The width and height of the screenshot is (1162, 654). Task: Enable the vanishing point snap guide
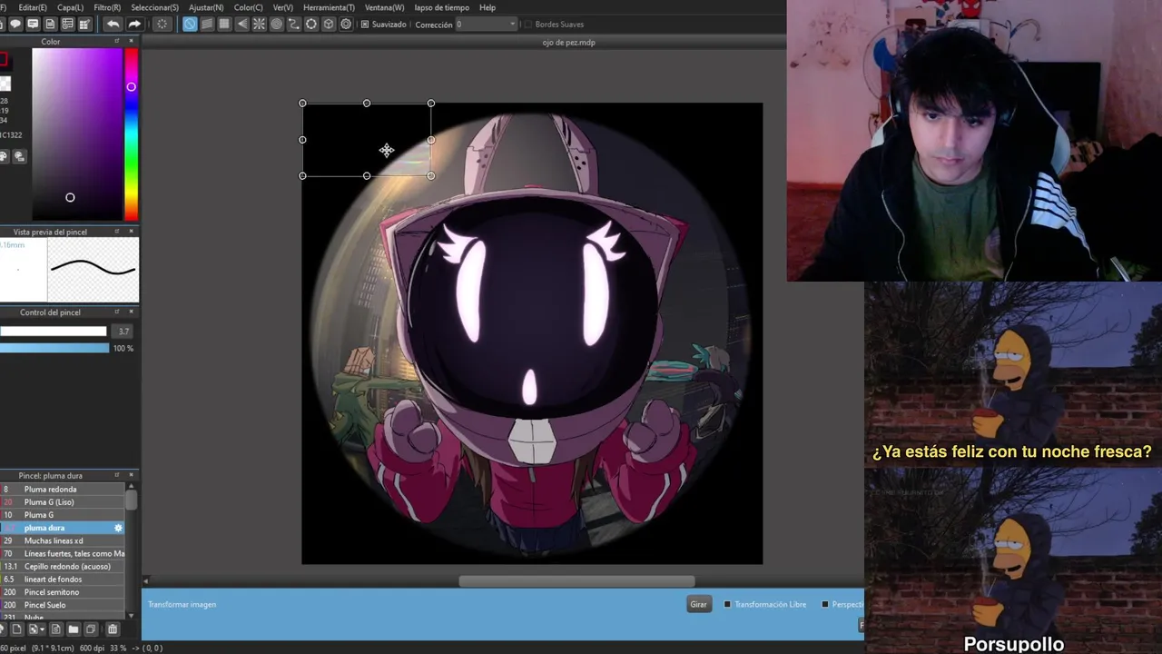coord(241,25)
